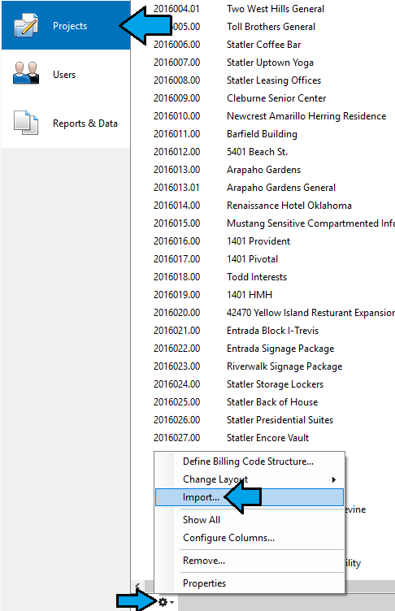Select project Riverwalk Signage Package

[284, 366]
